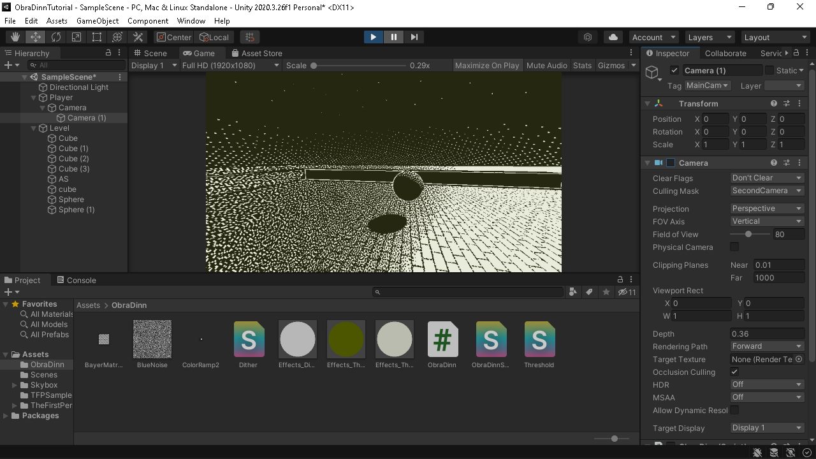Image resolution: width=816 pixels, height=459 pixels.
Task: Switch to the Console tab
Action: [76, 280]
